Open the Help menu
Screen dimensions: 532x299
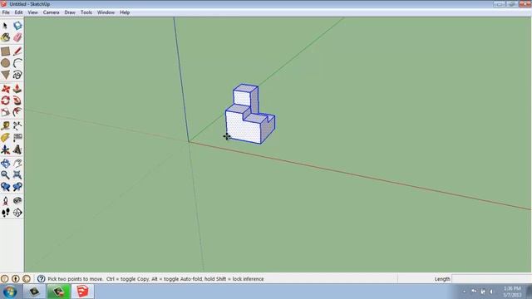pos(125,12)
